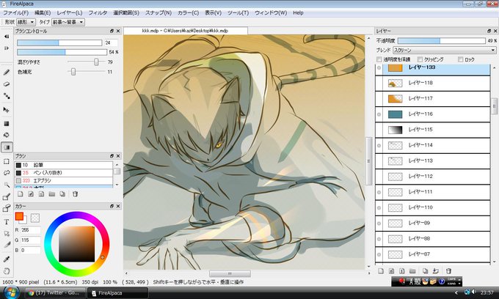Select the Fill rectangle tool icon
Viewport: 499px width, 299px height.
tap(7, 124)
